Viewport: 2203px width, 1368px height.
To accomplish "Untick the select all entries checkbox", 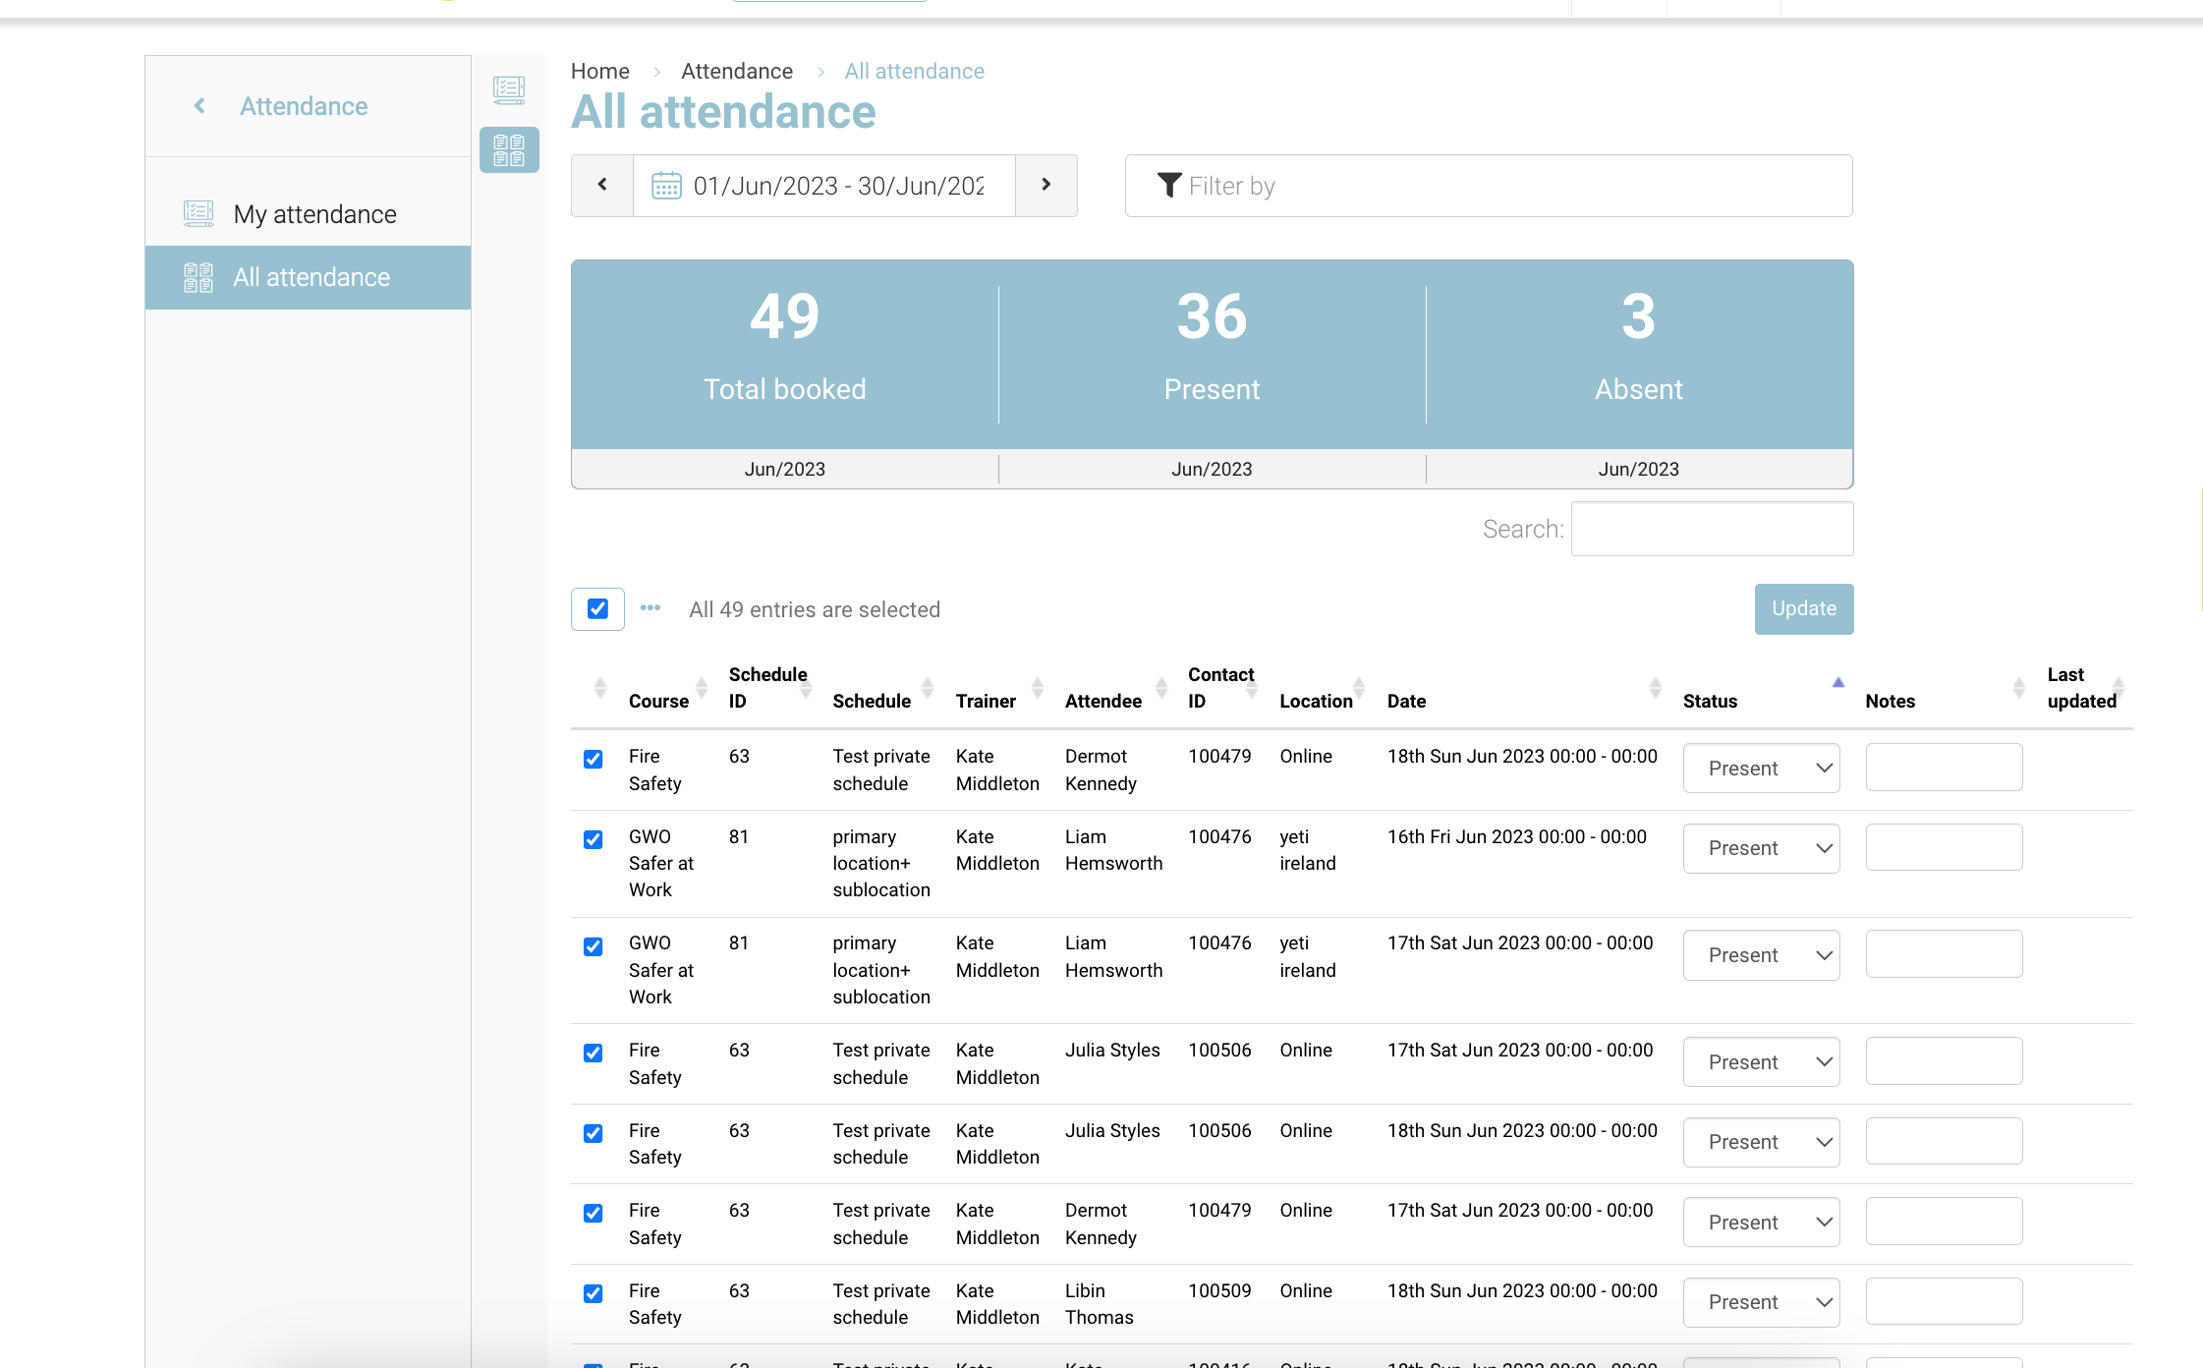I will pos(597,609).
